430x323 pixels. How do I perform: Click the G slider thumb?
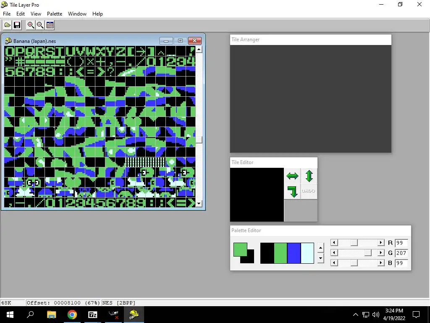368,253
